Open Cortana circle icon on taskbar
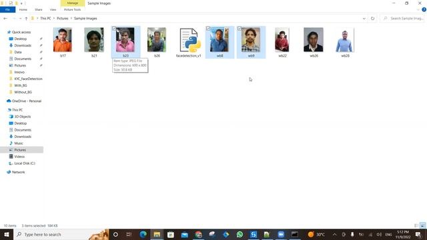 [x=115, y=234]
